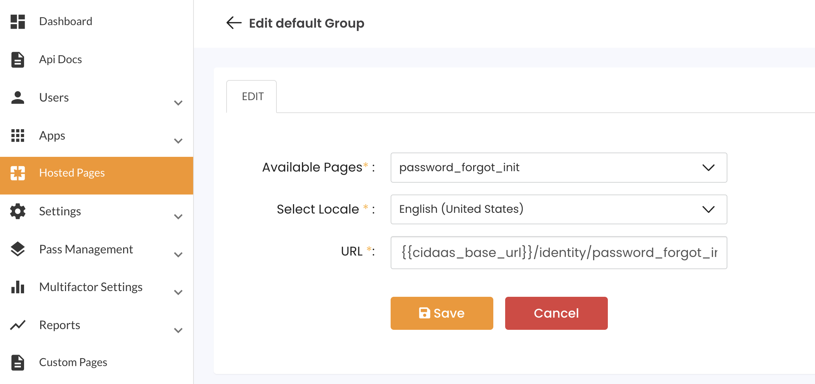Expand the Users submenu chevron
Screen dimensions: 815x384
pos(178,103)
